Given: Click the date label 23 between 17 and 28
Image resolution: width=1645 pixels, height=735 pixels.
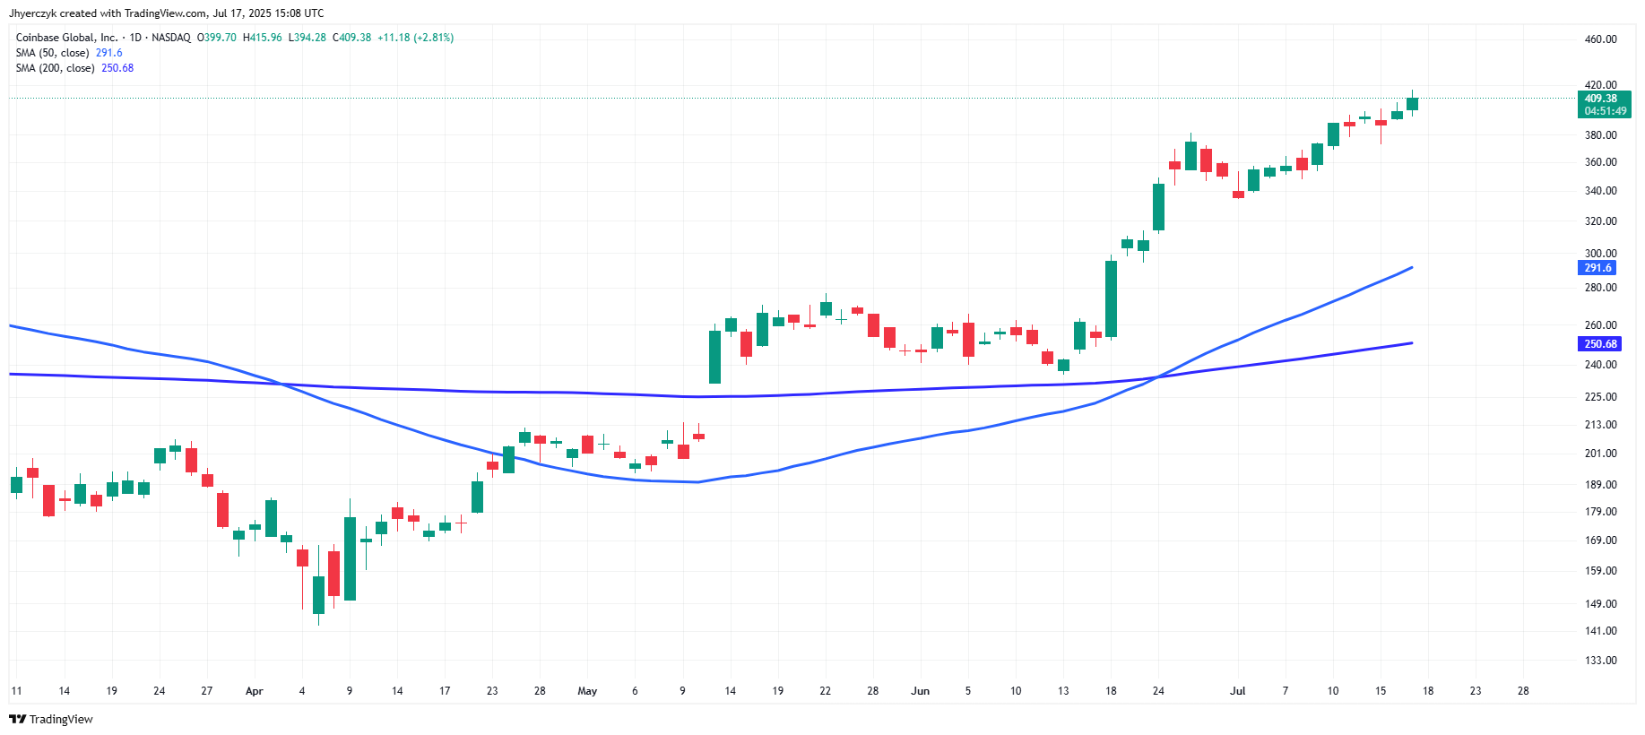Looking at the screenshot, I should (x=492, y=691).
